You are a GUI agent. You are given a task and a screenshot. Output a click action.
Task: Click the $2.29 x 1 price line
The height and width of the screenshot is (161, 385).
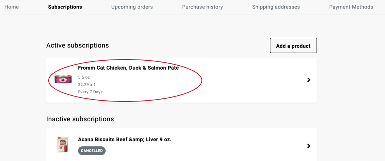pos(87,84)
